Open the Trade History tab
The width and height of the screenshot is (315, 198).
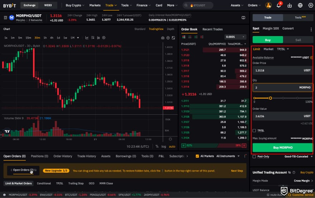pos(87,156)
